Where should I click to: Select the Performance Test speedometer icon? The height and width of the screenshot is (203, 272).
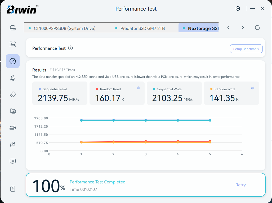pyautogui.click(x=13, y=61)
